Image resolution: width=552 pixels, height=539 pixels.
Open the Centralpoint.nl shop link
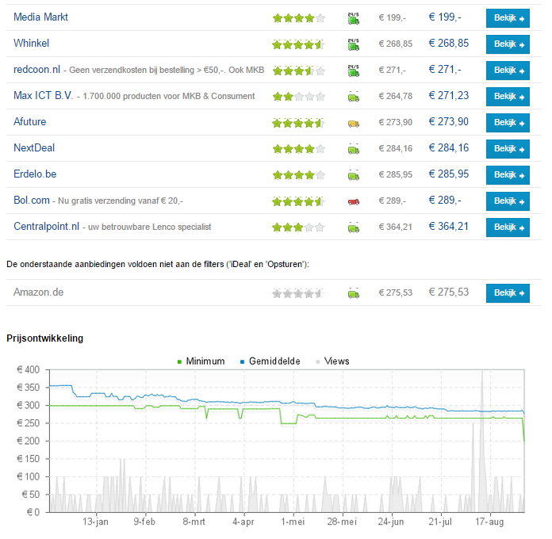click(x=46, y=226)
